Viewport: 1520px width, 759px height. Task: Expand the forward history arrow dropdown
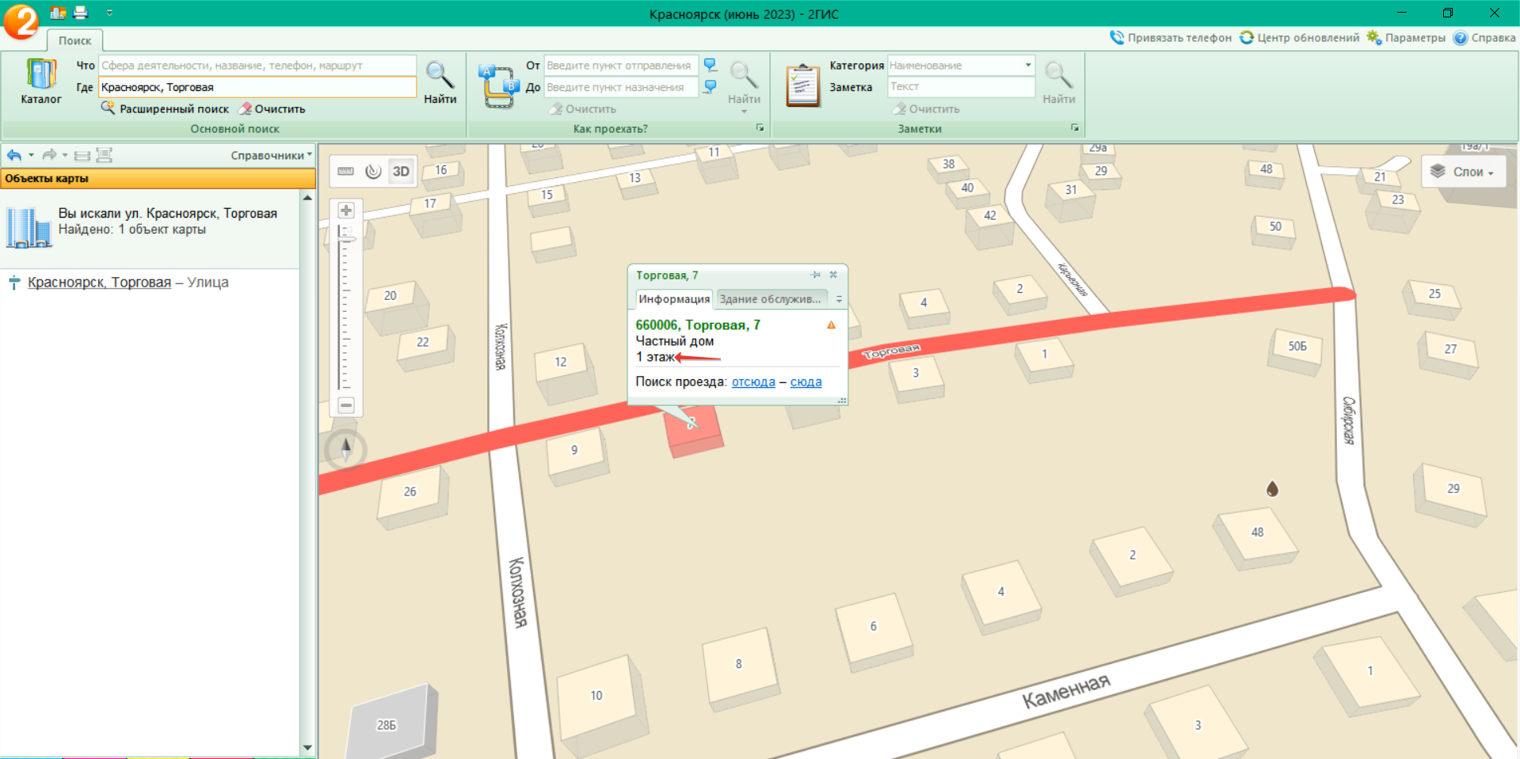point(65,155)
